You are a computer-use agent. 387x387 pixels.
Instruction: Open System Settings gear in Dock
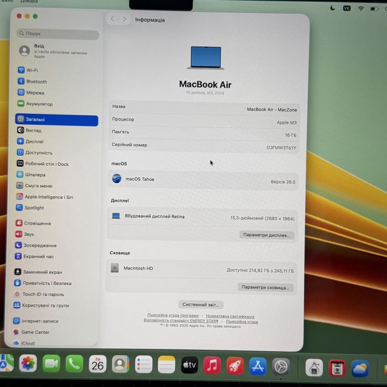(x=281, y=367)
